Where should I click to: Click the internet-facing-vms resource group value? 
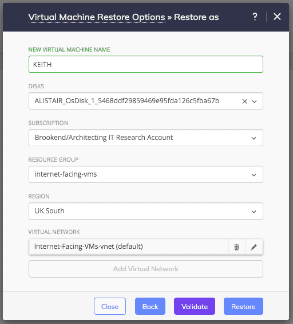[66, 174]
